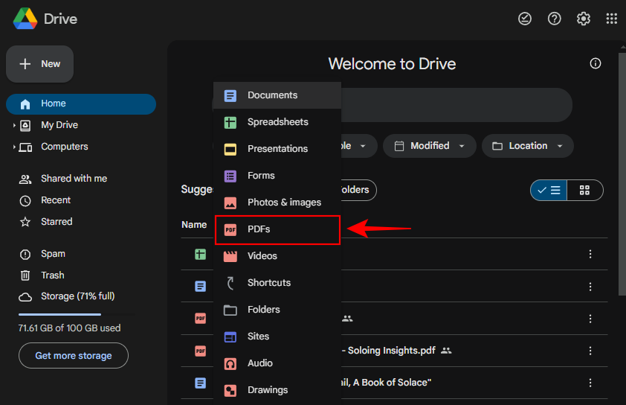Open Computers in sidebar
626x405 pixels.
pos(64,147)
